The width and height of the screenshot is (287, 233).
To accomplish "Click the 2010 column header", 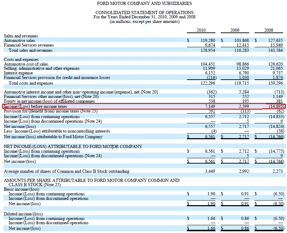I will 201,30.
